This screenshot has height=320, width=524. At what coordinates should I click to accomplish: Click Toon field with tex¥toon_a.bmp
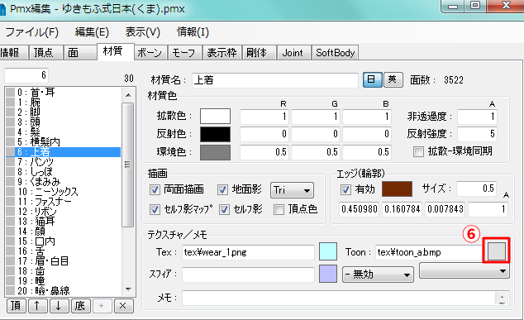click(429, 252)
